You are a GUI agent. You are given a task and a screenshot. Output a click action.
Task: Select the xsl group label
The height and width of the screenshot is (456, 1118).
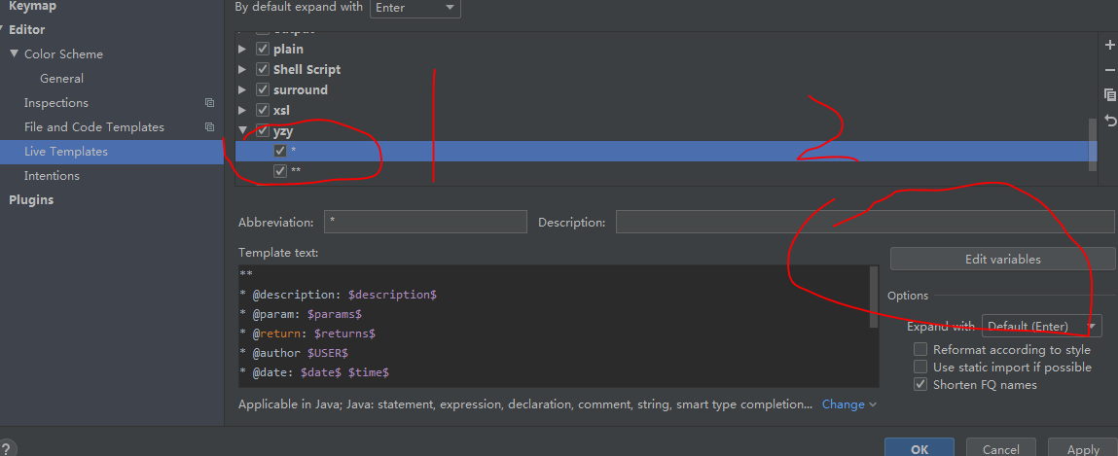(x=282, y=111)
